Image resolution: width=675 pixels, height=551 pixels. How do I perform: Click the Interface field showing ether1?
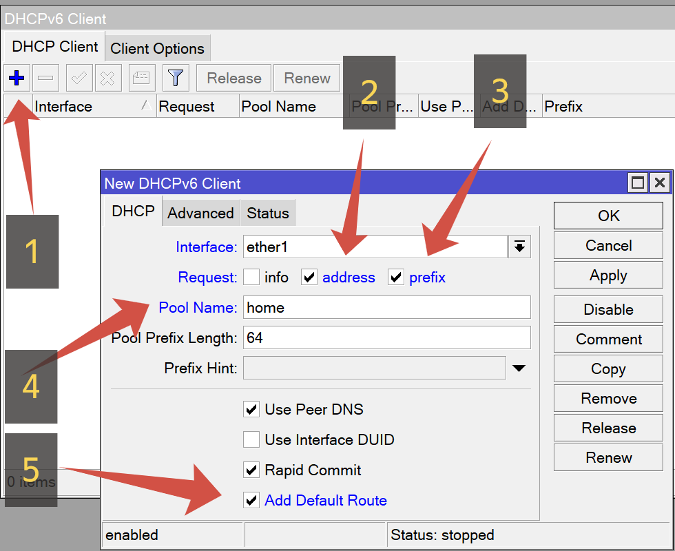375,247
